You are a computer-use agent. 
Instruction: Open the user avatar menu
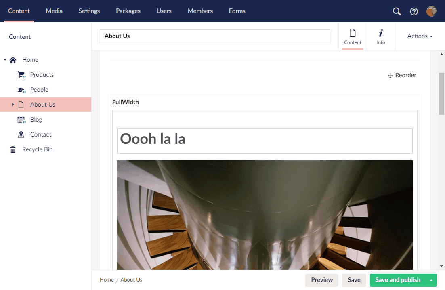click(431, 11)
